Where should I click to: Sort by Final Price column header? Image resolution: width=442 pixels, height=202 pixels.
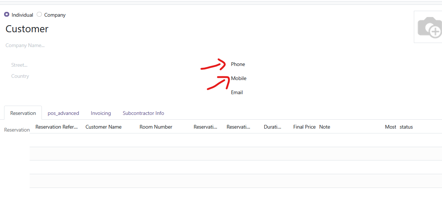305,127
